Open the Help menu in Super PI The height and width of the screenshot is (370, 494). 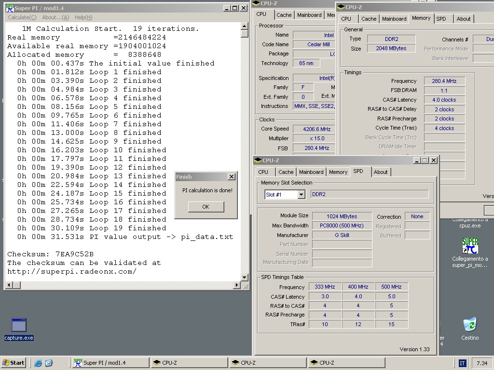coord(83,17)
